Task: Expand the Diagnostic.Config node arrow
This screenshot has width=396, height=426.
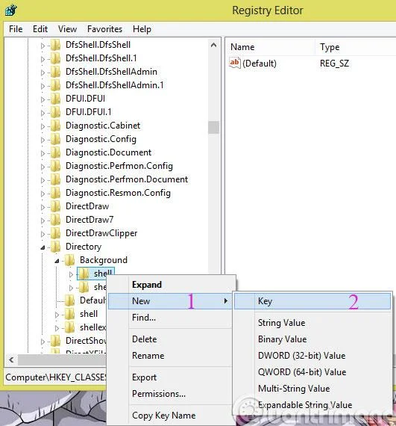Action: (43, 140)
